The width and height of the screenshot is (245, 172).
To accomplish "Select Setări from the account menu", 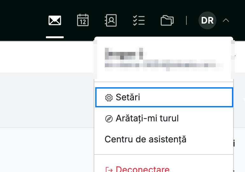I will coord(164,97).
